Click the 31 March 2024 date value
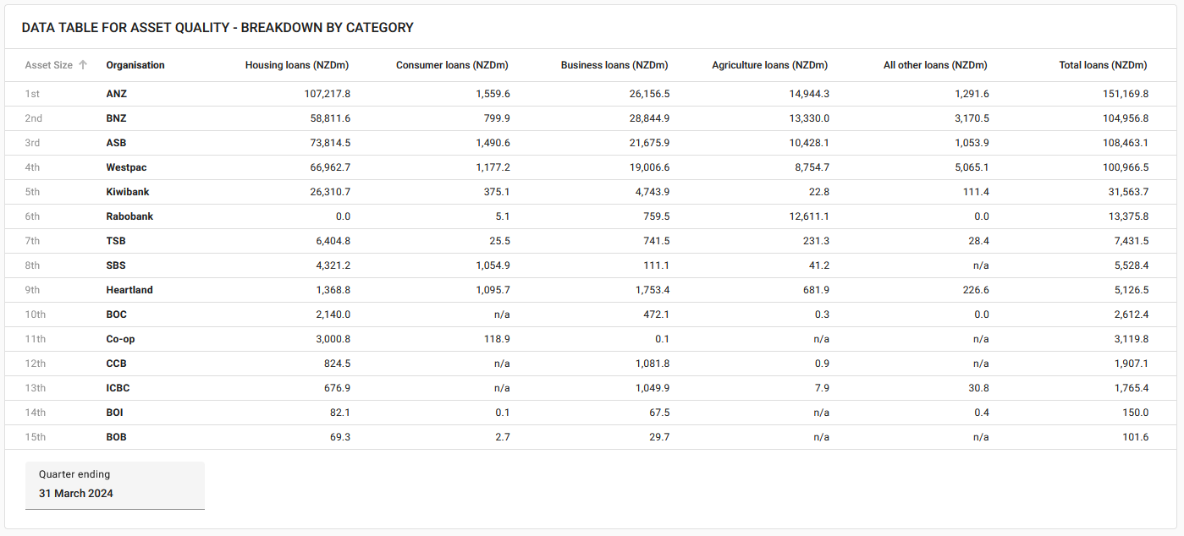The width and height of the screenshot is (1184, 536). [x=76, y=494]
